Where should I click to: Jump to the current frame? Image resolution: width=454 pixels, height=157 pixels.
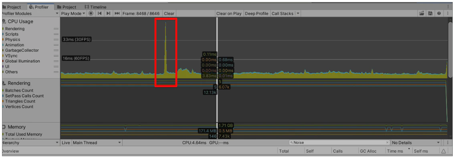pyautogui.click(x=117, y=13)
